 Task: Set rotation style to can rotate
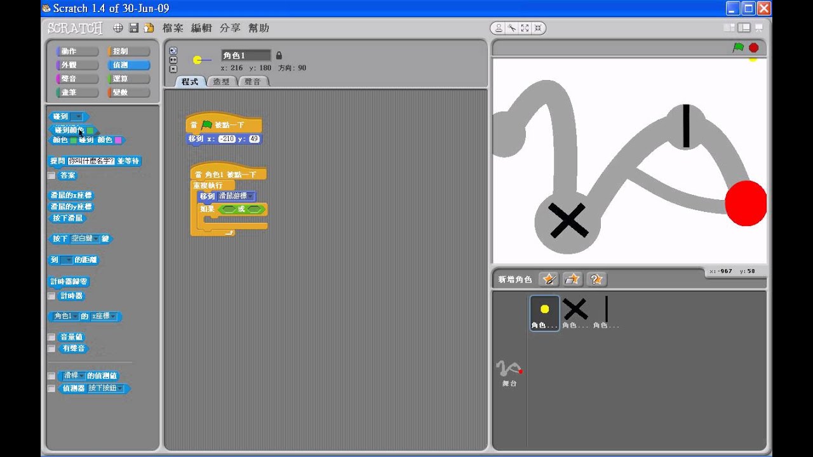tap(173, 51)
